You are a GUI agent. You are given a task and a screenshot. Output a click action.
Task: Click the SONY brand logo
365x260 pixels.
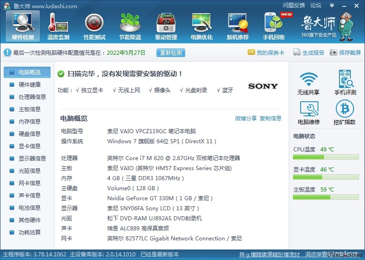263,86
